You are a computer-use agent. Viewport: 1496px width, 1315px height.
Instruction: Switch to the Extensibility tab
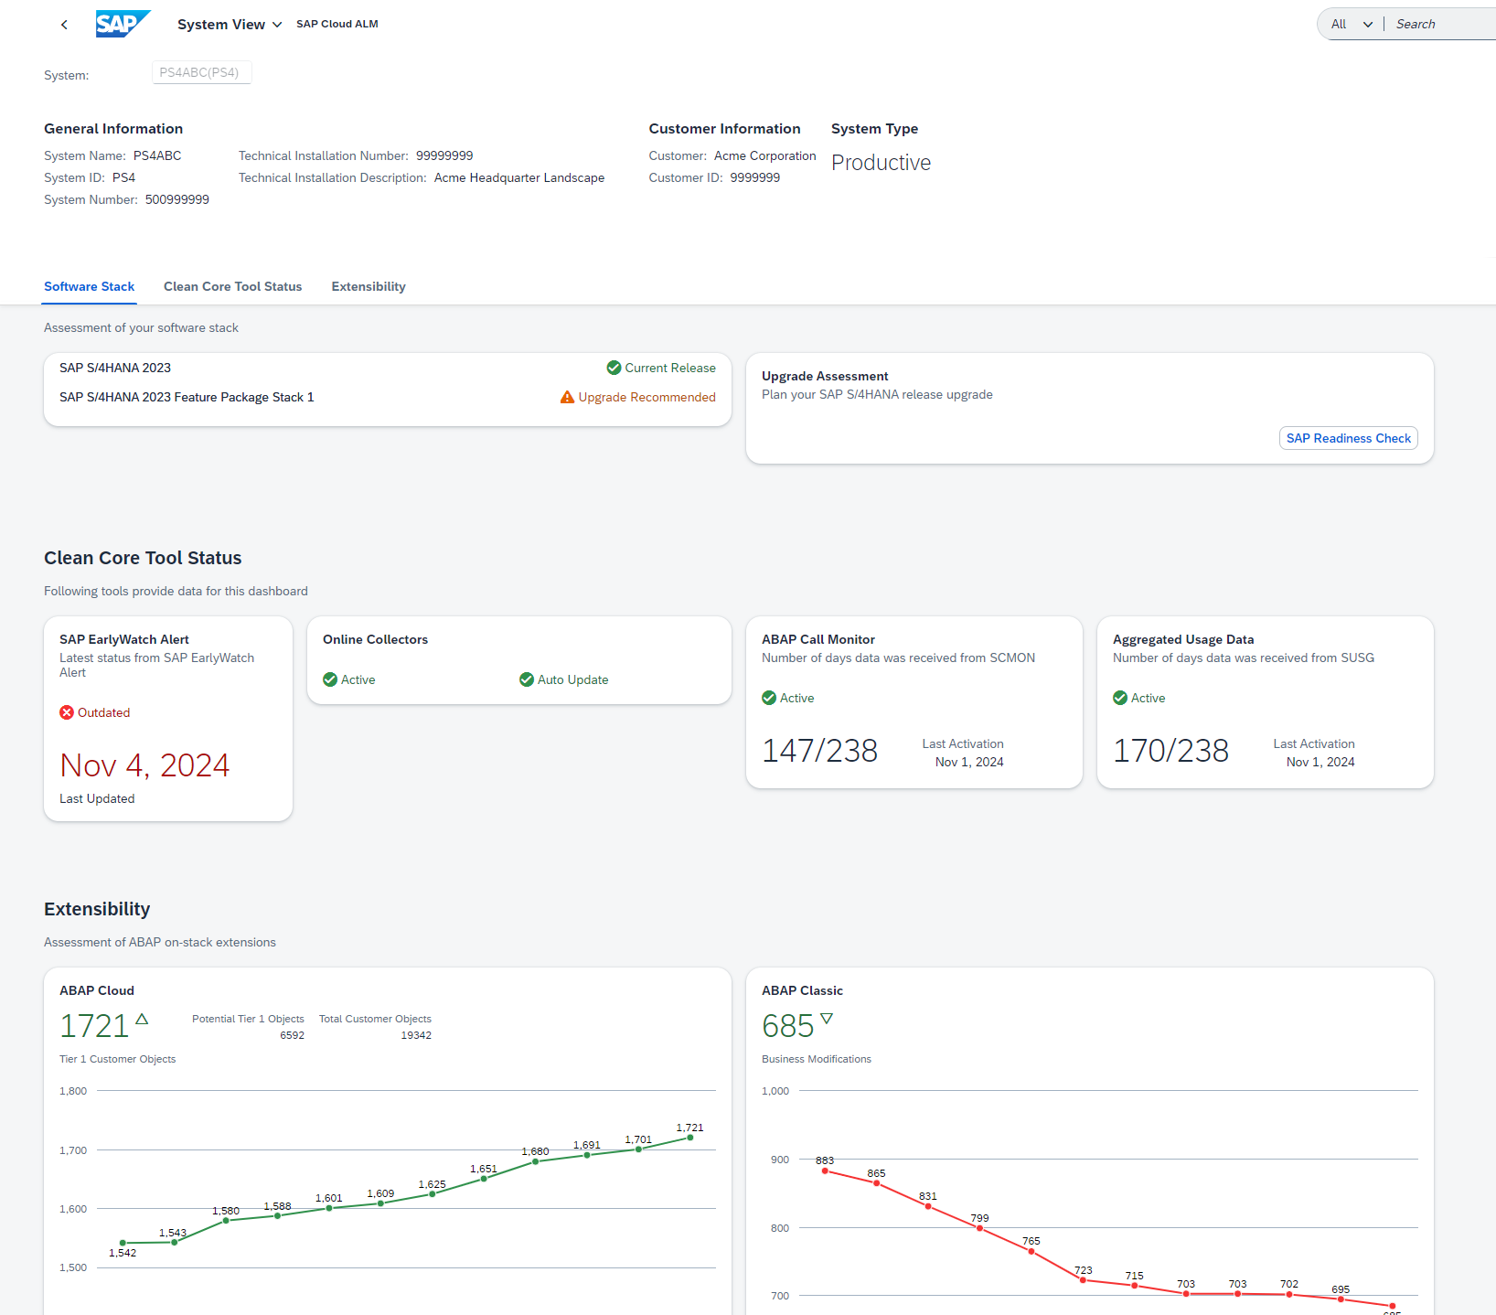pos(369,286)
